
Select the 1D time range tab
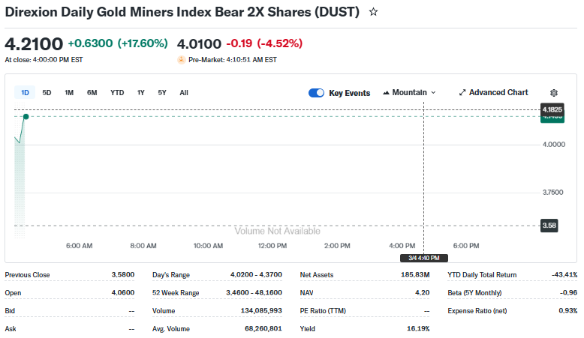(x=25, y=93)
